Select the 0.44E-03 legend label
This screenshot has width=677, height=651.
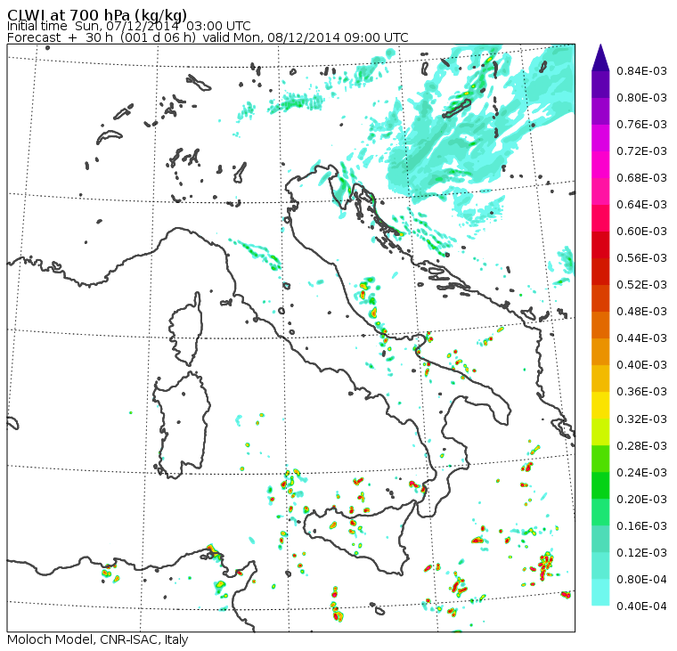(641, 338)
